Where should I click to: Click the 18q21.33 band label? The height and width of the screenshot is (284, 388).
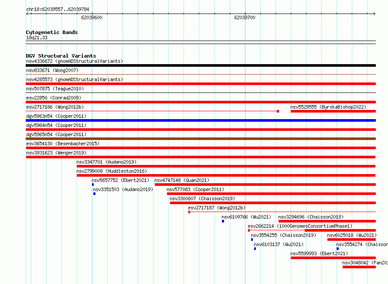37,38
